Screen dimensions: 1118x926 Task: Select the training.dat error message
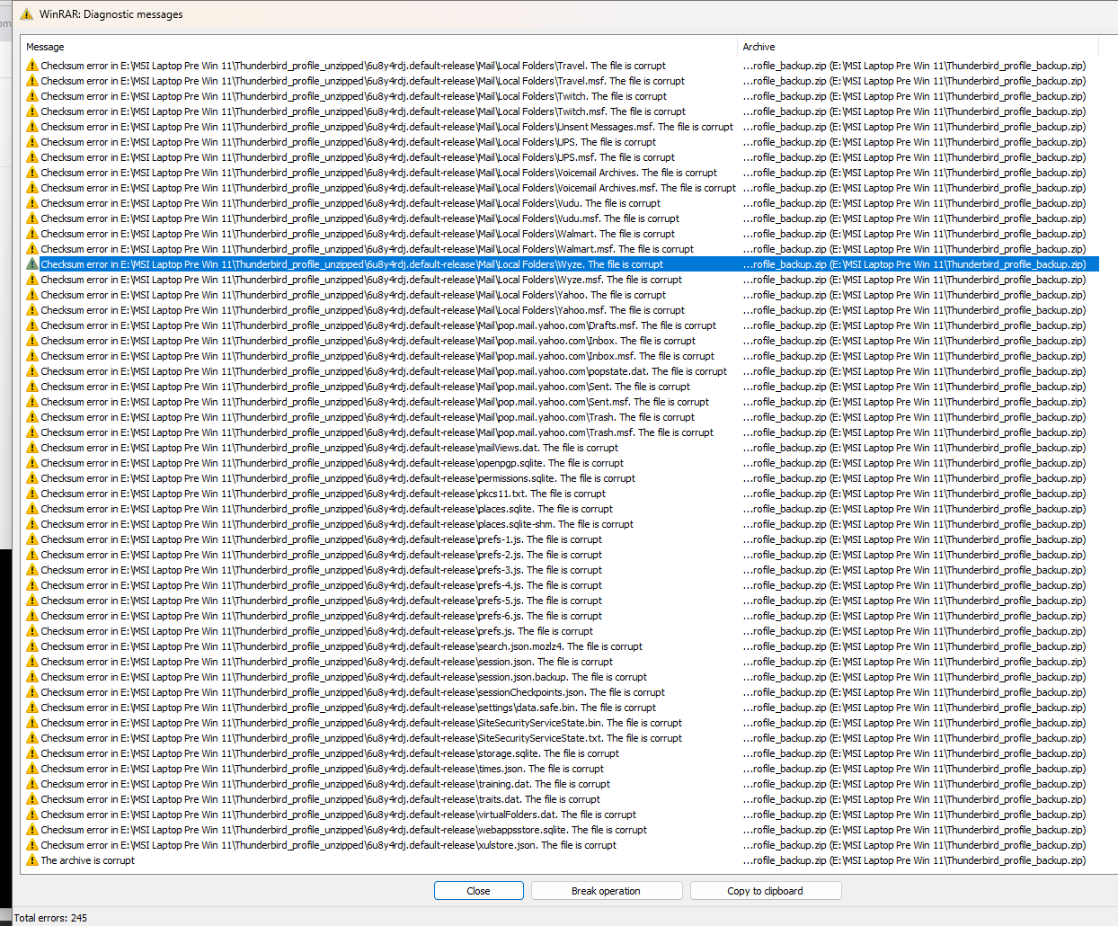325,784
